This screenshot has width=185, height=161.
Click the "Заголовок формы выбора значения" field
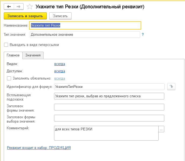pyautogui.click(x=109, y=118)
